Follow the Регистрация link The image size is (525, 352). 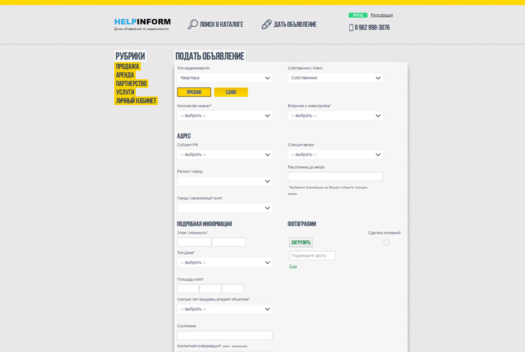[382, 15]
